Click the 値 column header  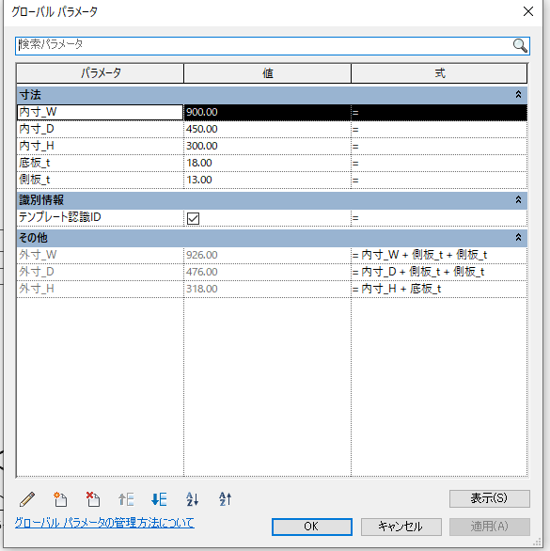(267, 73)
